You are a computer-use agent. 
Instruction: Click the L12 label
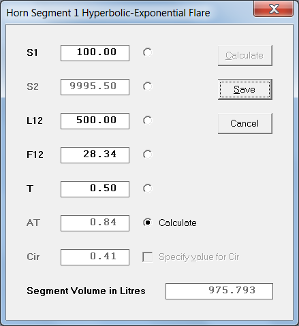pyautogui.click(x=35, y=120)
